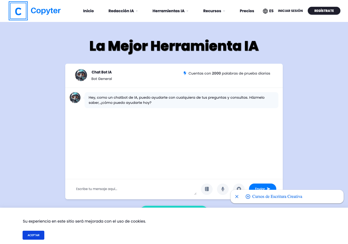Click the lightning icon beside word quota
The image size is (348, 244).
pos(185,73)
